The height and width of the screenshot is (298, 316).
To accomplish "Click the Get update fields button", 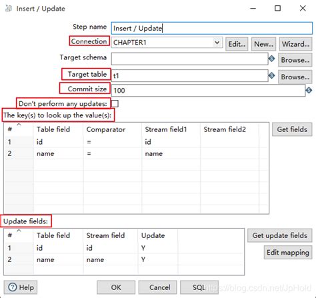I will [x=280, y=235].
